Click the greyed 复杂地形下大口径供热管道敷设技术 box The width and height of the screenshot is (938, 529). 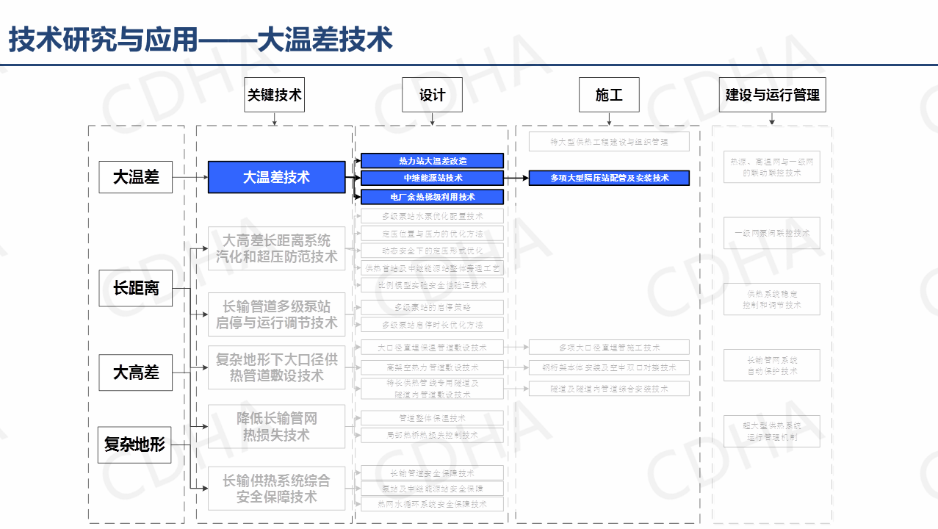[276, 367]
